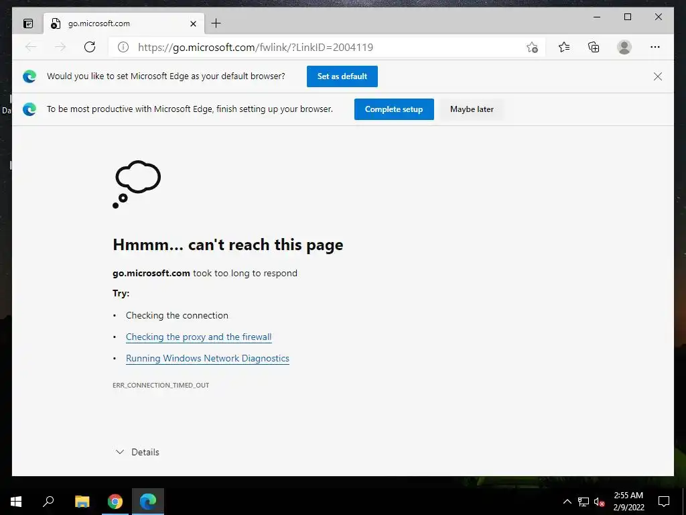Screen dimensions: 686x515
Task: Show hidden system tray icons
Action: pyautogui.click(x=567, y=502)
